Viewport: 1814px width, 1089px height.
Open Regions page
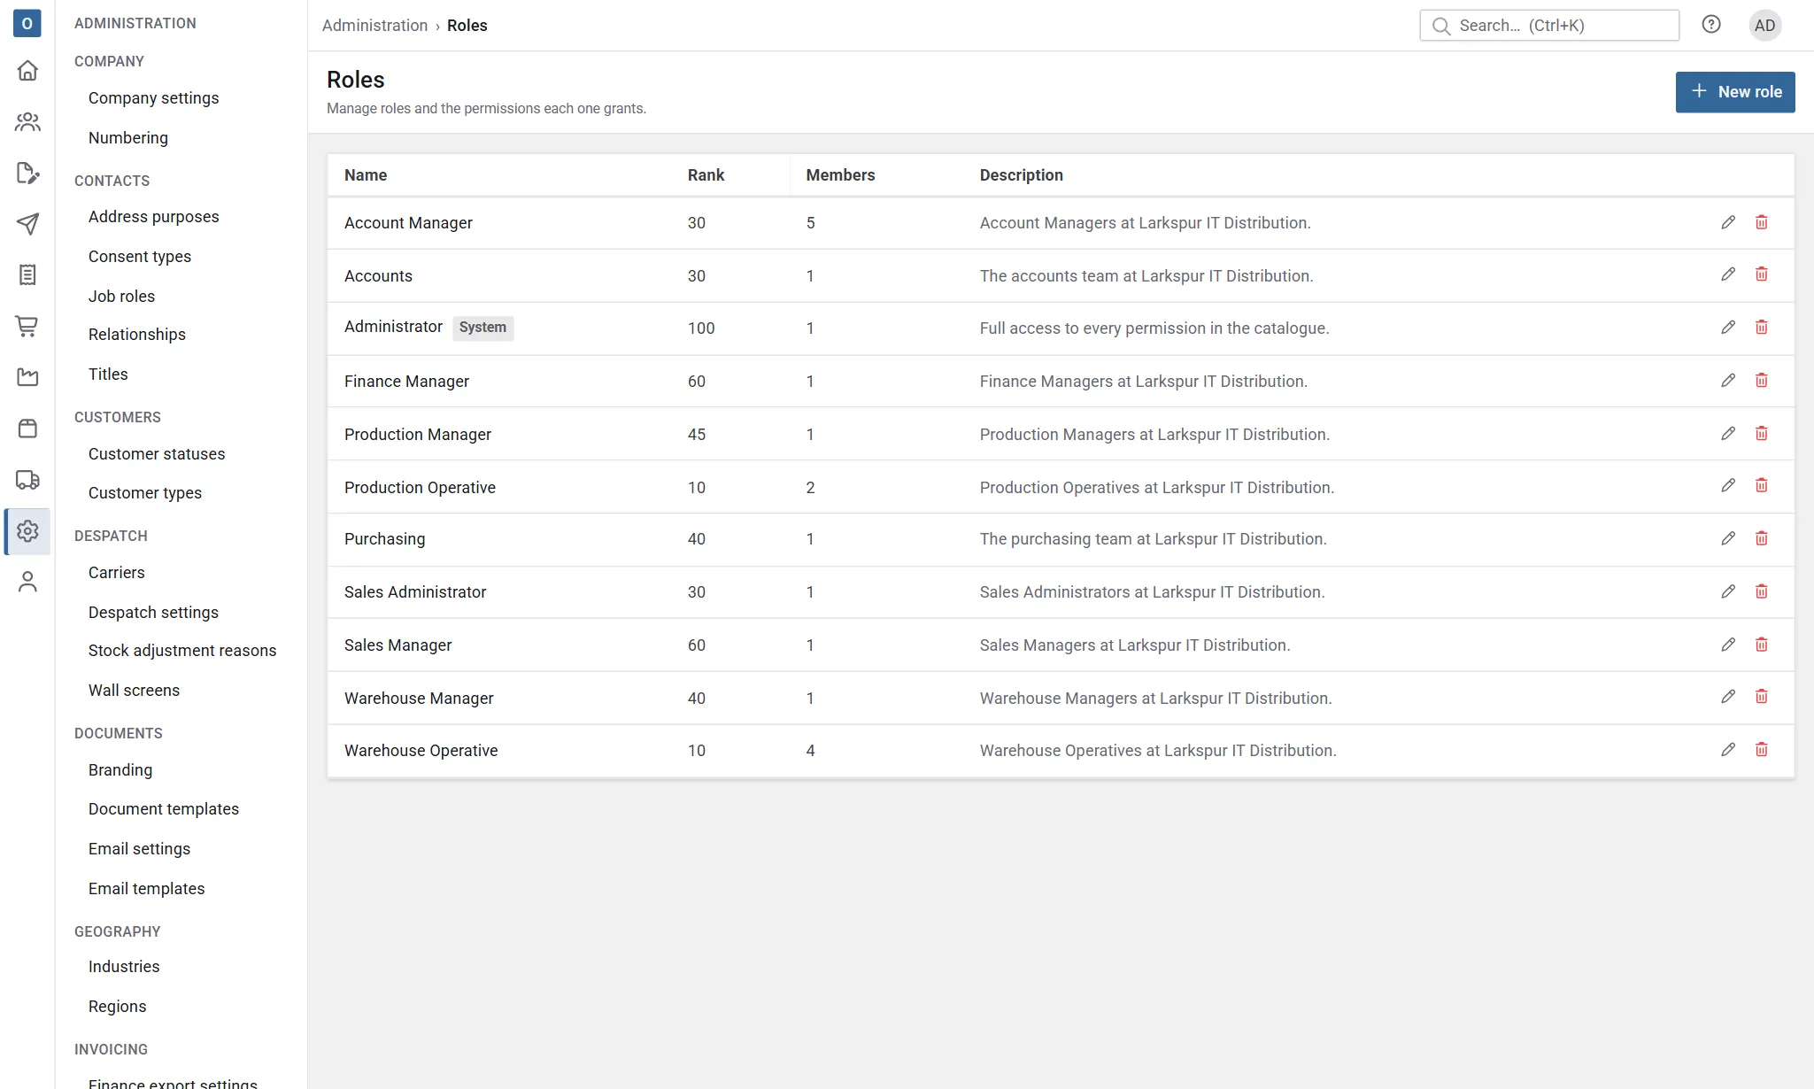[x=117, y=1007]
